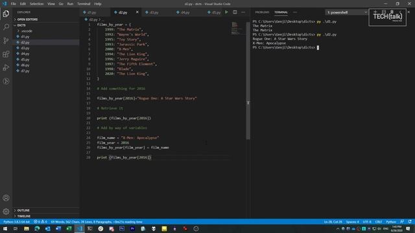This screenshot has width=415, height=233.
Task: Create a new terminal with plus icon
Action: tap(375, 12)
